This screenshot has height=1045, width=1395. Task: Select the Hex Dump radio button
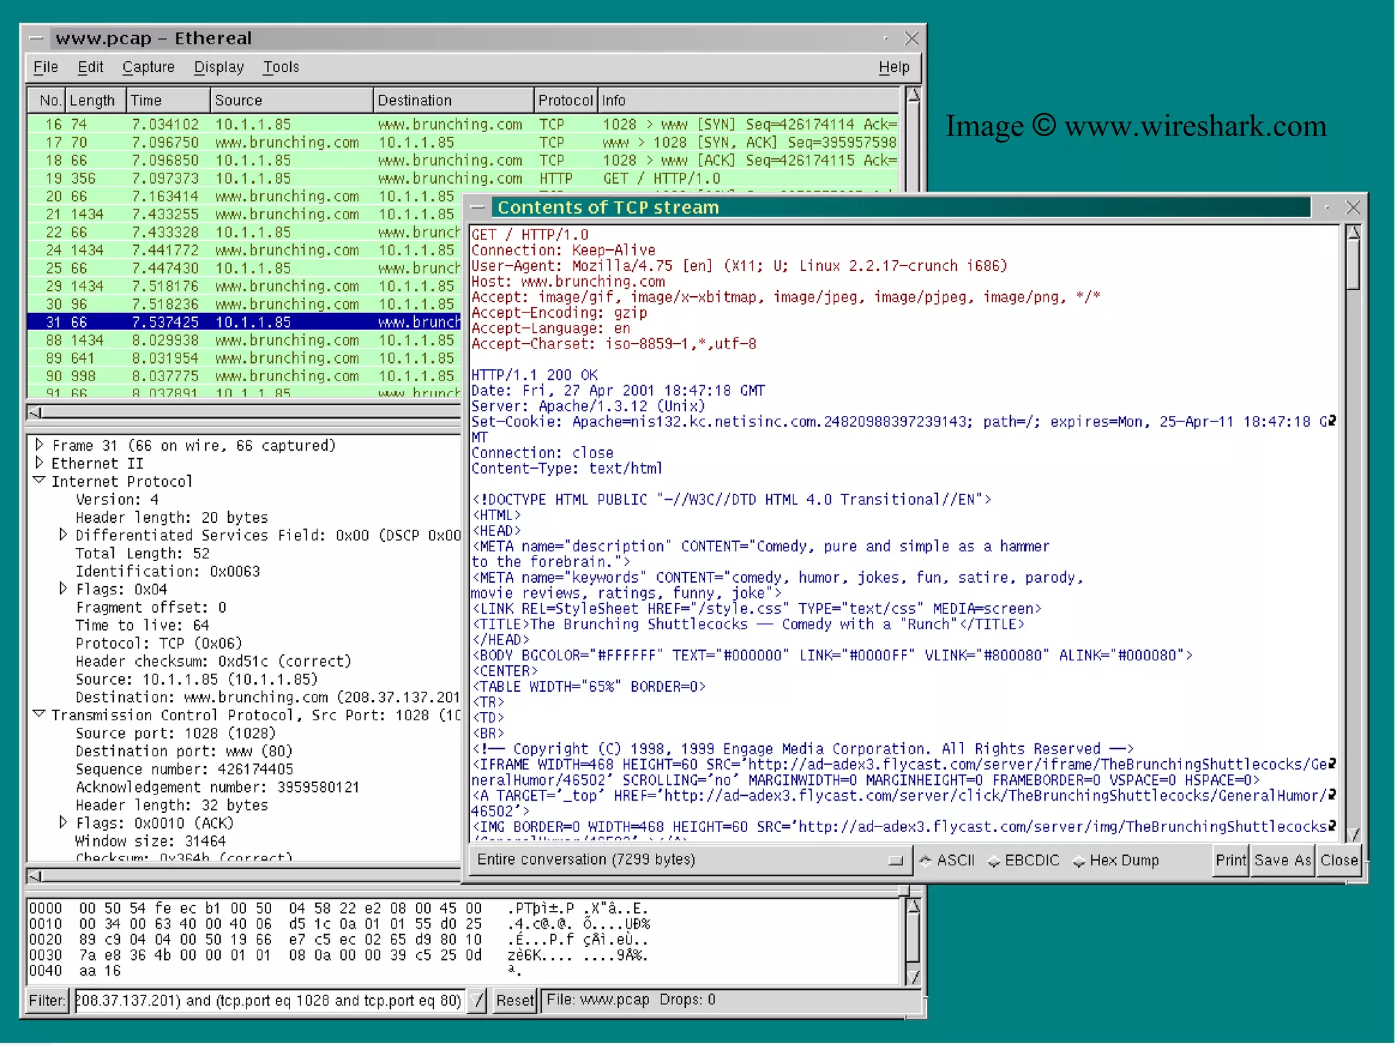pos(1079,861)
